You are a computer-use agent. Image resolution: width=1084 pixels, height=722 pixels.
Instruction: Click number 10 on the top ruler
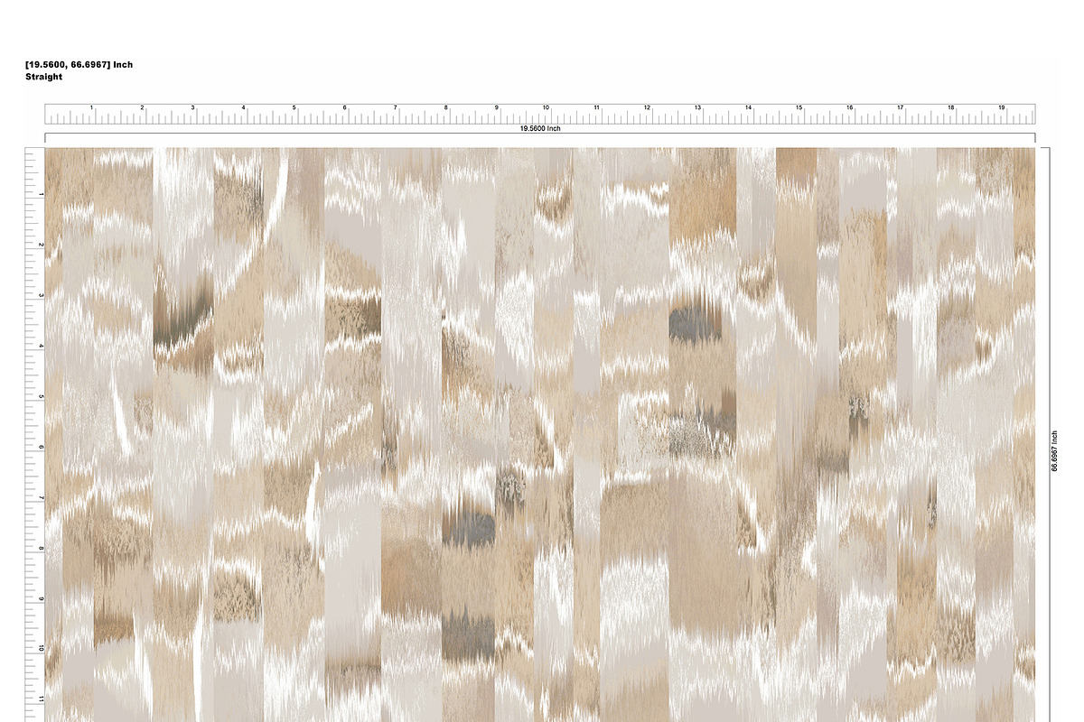[x=546, y=108]
